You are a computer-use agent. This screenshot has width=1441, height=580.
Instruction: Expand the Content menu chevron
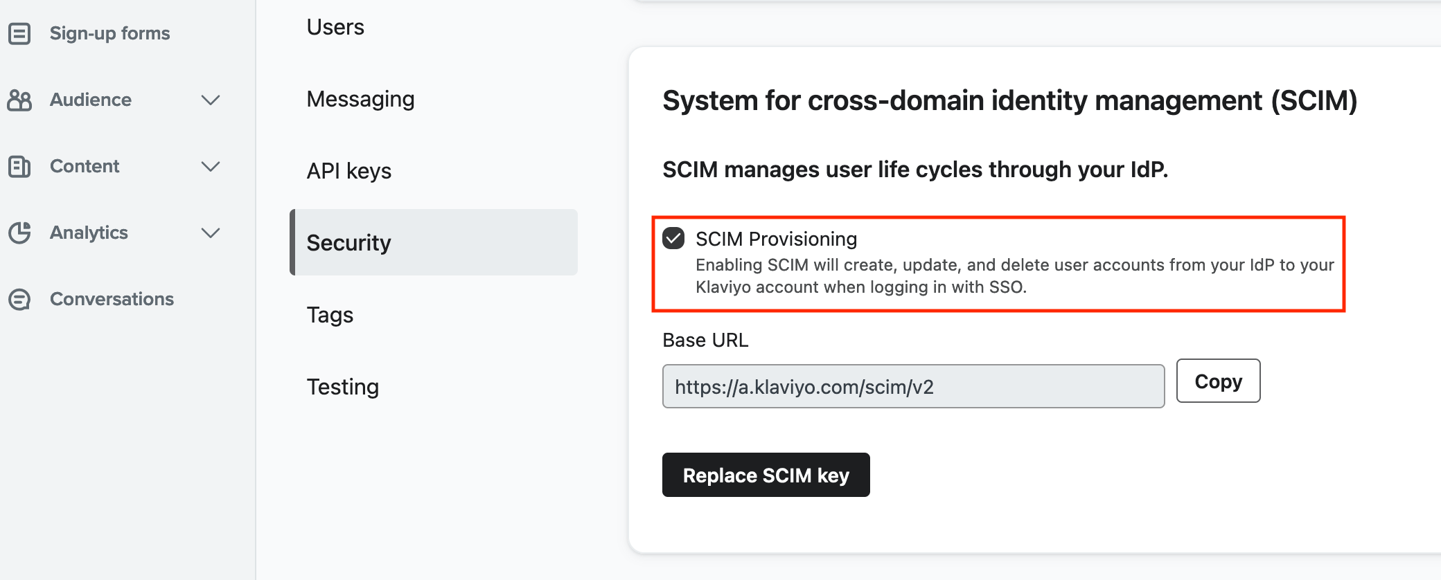coord(211,166)
